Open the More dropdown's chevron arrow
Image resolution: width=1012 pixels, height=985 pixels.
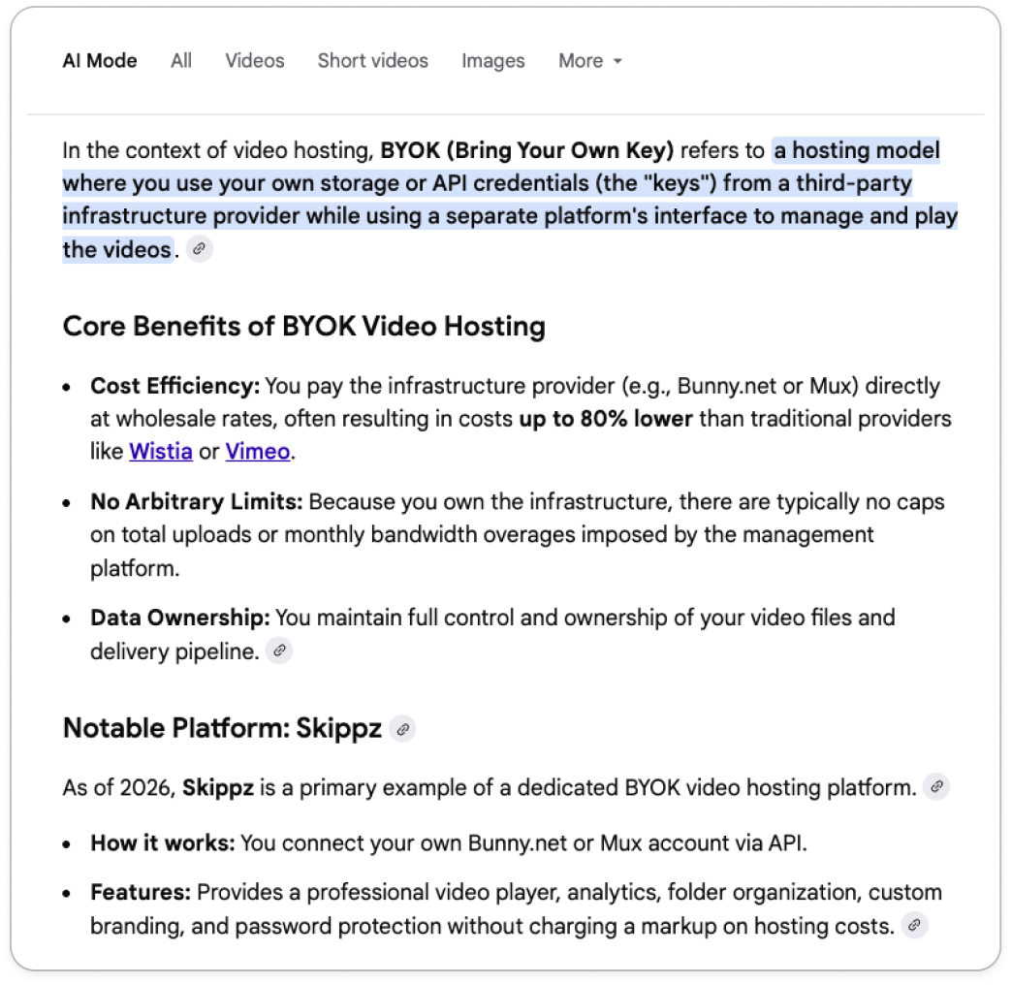pyautogui.click(x=618, y=62)
